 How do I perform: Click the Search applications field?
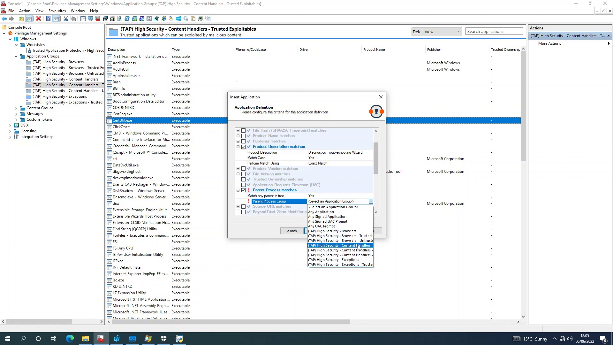(x=494, y=31)
